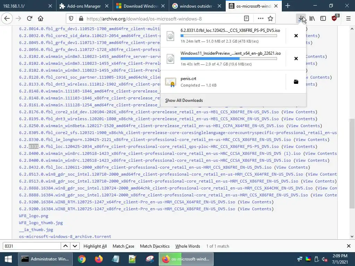The height and width of the screenshot is (266, 355).
Task: Open the Notepad++ taskbar icon
Action: click(132, 259)
